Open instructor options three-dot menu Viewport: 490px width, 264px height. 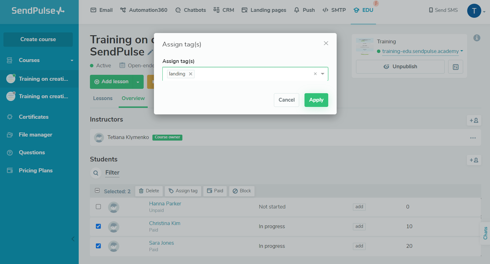(x=473, y=138)
